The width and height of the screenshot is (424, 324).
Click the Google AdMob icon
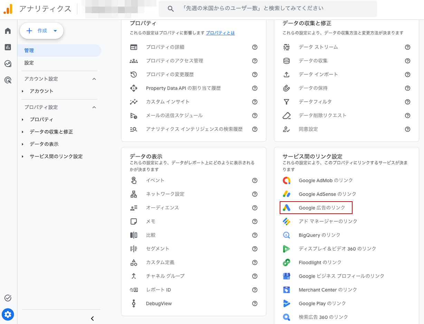(286, 180)
